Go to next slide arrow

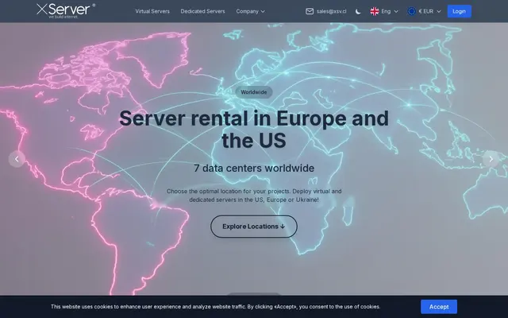tap(491, 159)
